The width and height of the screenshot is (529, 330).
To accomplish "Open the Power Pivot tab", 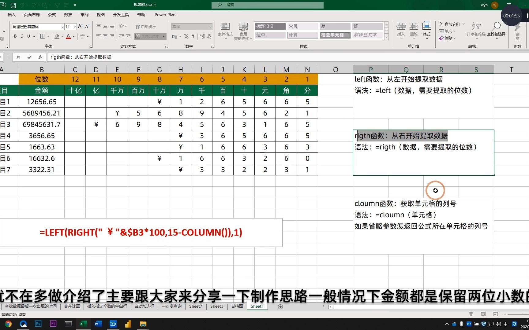I will [x=166, y=15].
